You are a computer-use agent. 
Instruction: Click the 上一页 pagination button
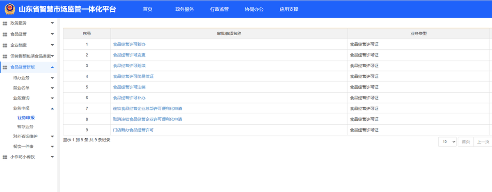click(x=482, y=142)
